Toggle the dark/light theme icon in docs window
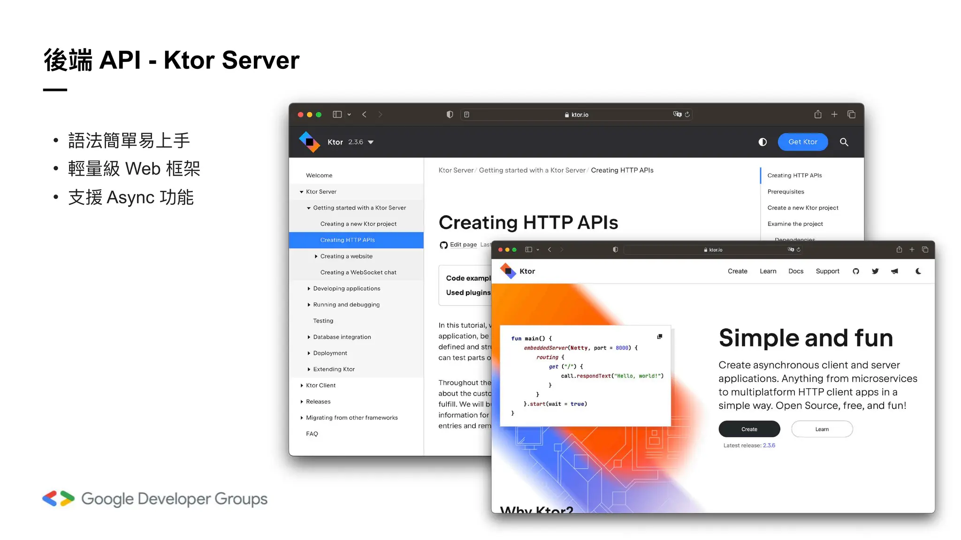The height and width of the screenshot is (540, 961). point(763,142)
